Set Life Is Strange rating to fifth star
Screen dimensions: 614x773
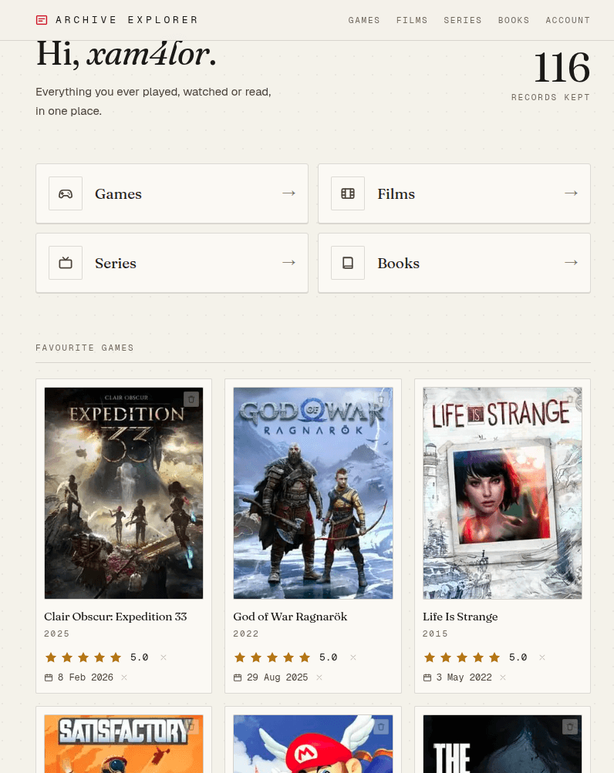494,657
